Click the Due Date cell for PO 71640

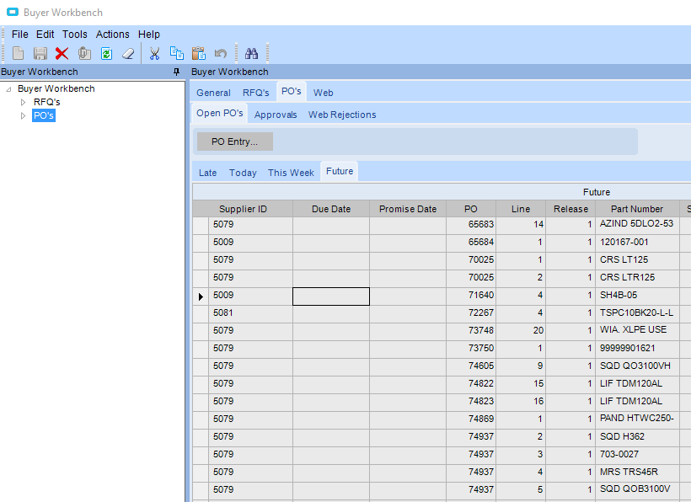(331, 296)
